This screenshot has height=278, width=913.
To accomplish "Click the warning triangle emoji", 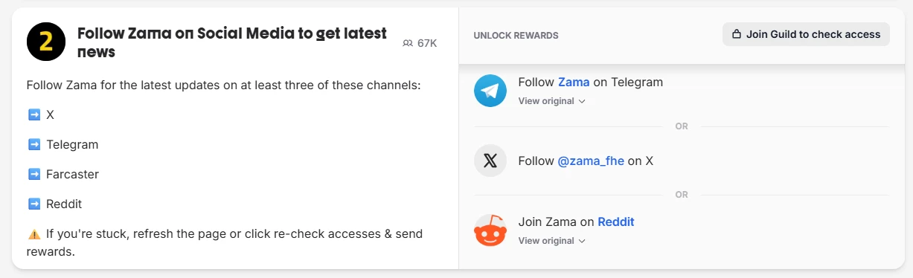I will pyautogui.click(x=33, y=234).
